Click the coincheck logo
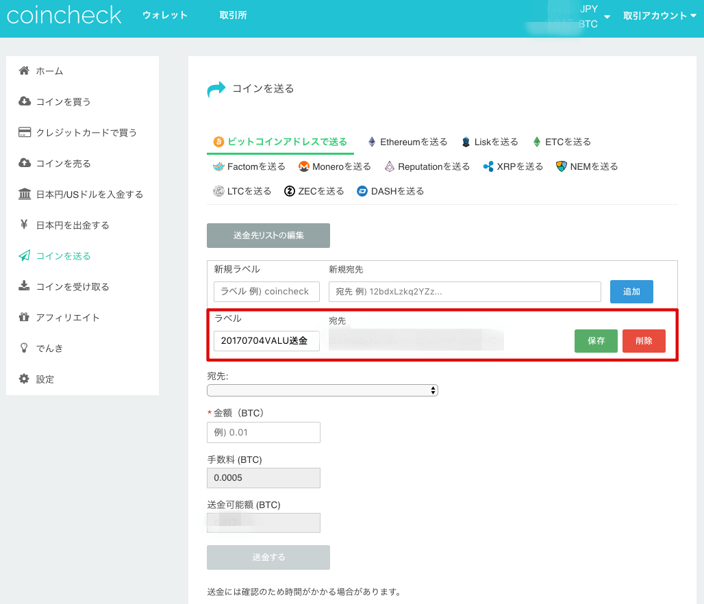 (64, 16)
